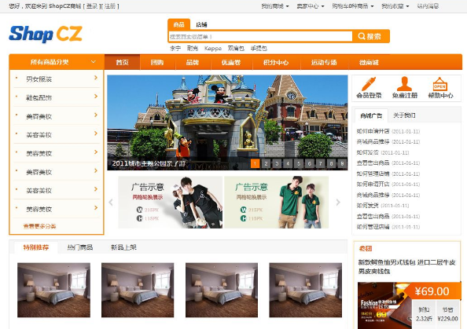
Task: Click the ad with the couple in black shirts
Action: coord(171,203)
